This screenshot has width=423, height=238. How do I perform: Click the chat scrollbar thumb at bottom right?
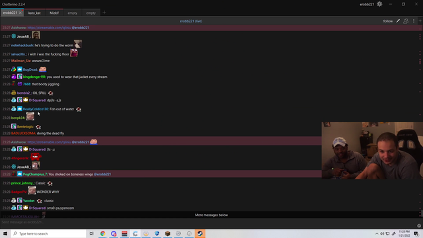click(422, 214)
